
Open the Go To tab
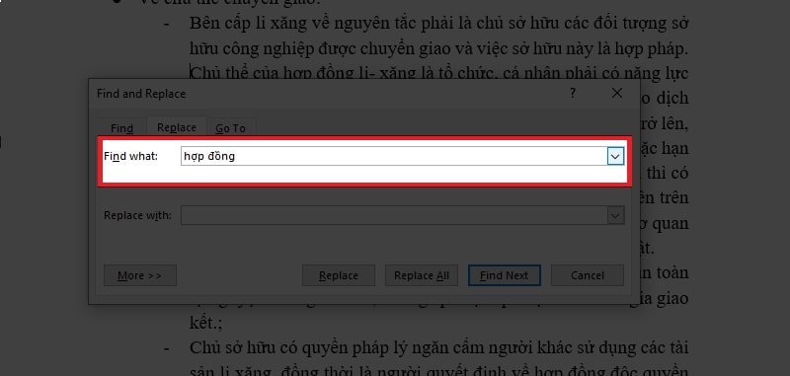coord(231,128)
